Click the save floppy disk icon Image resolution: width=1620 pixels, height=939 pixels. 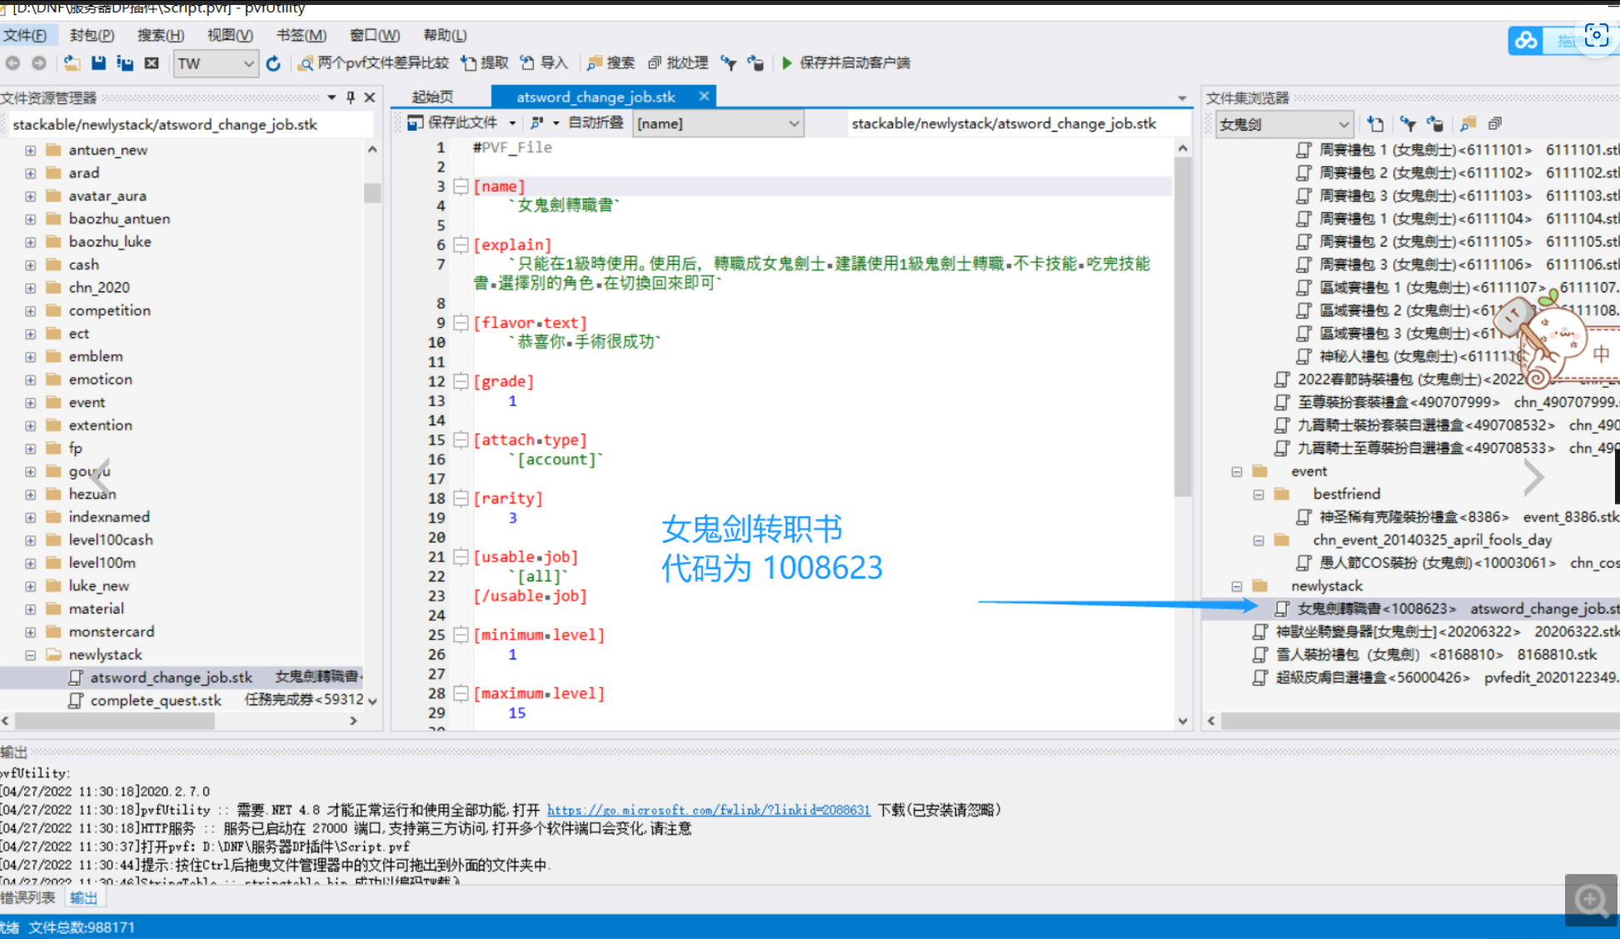98,62
